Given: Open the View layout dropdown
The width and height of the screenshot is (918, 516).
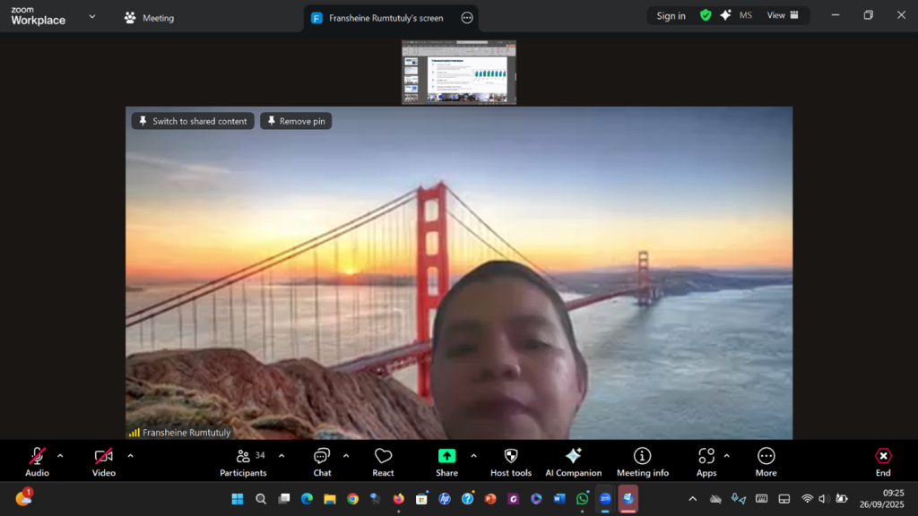Looking at the screenshot, I should tap(782, 15).
